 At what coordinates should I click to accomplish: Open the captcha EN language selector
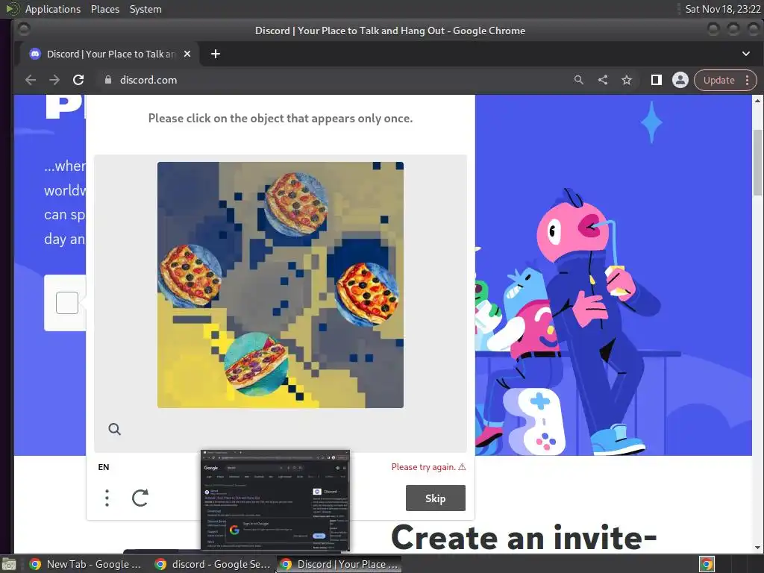[103, 467]
